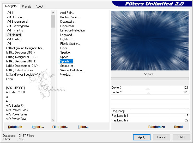Cancel the Filters Unlimited dialog
Screen dimensions: 193x143
(x=162, y=137)
